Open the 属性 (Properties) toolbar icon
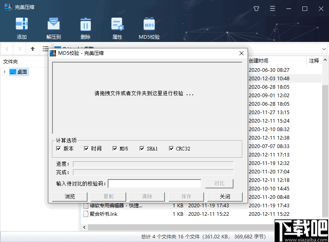329x242 pixels. [x=117, y=24]
